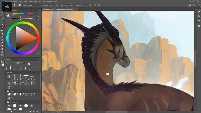The height and width of the screenshot is (113, 201).
Task: Open the Help menu
Action: 55,2
